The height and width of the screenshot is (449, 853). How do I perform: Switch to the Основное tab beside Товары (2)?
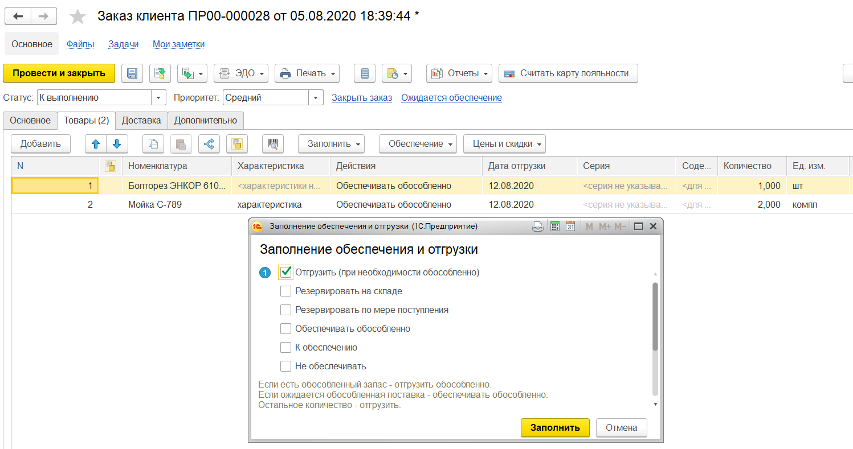pyautogui.click(x=30, y=121)
